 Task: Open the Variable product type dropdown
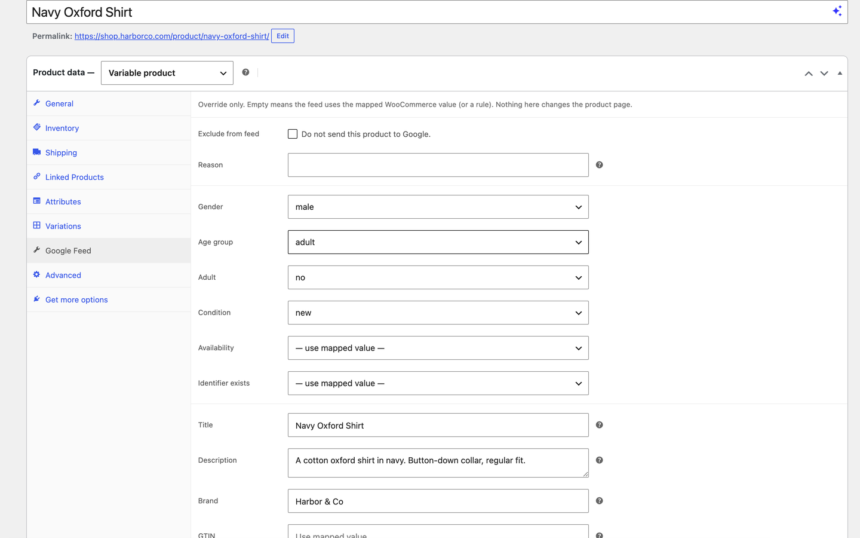pyautogui.click(x=167, y=73)
